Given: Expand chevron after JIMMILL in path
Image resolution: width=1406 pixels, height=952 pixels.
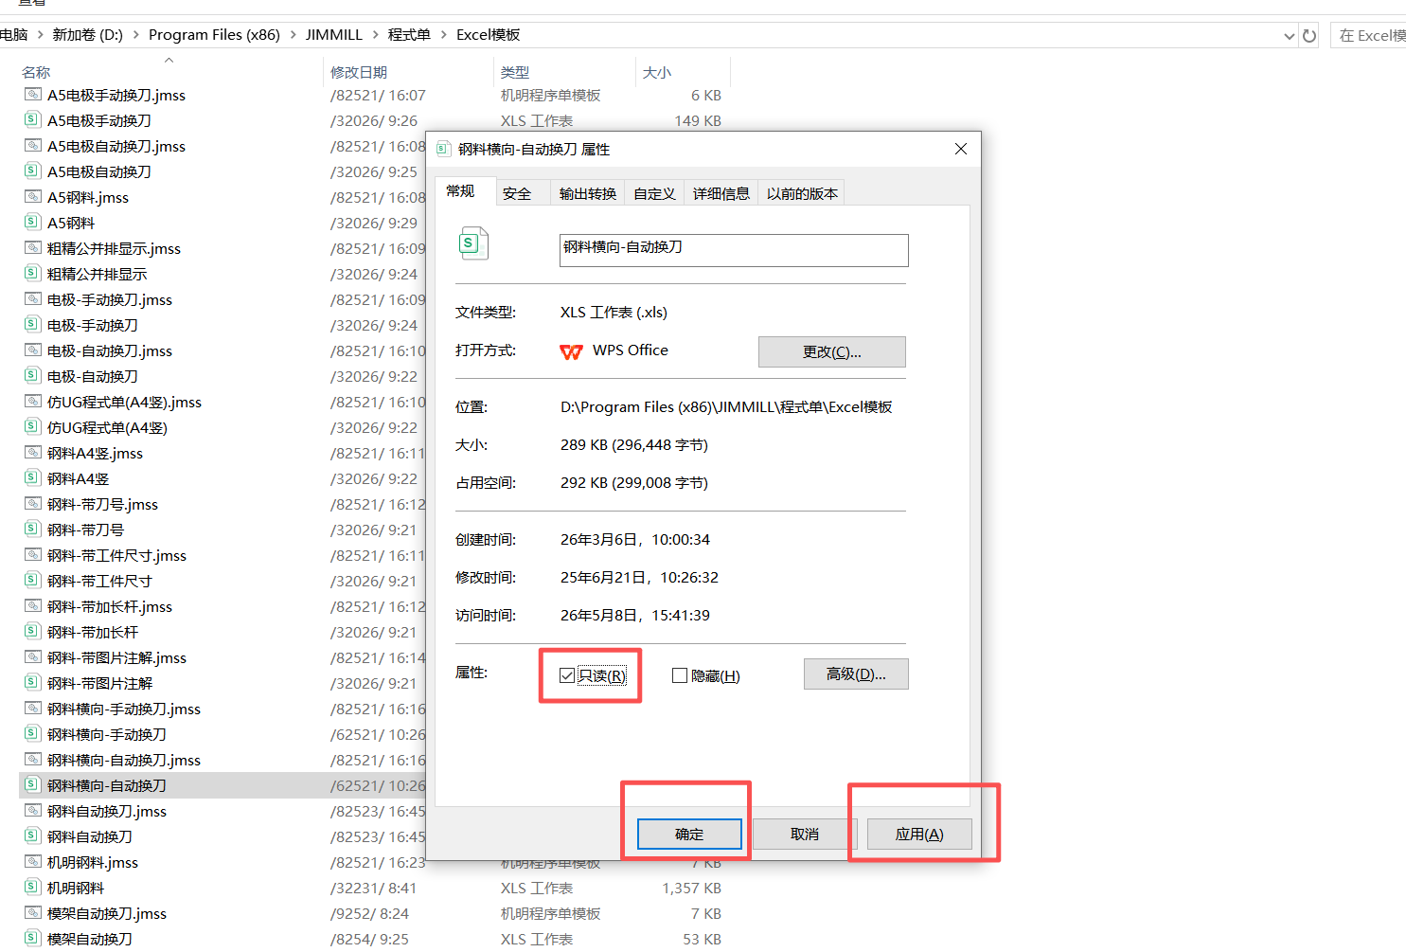Looking at the screenshot, I should [375, 35].
